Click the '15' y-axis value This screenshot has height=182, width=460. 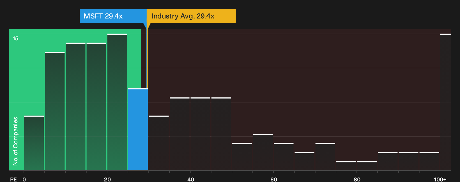15,38
